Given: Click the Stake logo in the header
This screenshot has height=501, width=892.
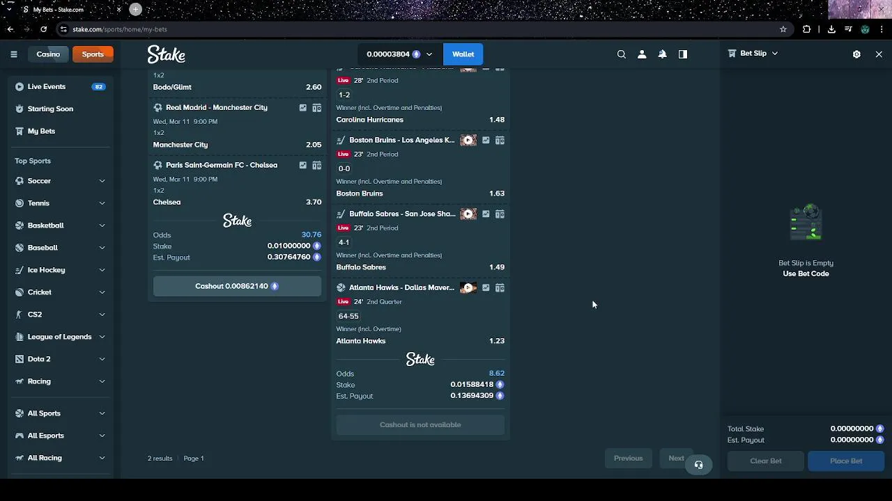Looking at the screenshot, I should 166,54.
